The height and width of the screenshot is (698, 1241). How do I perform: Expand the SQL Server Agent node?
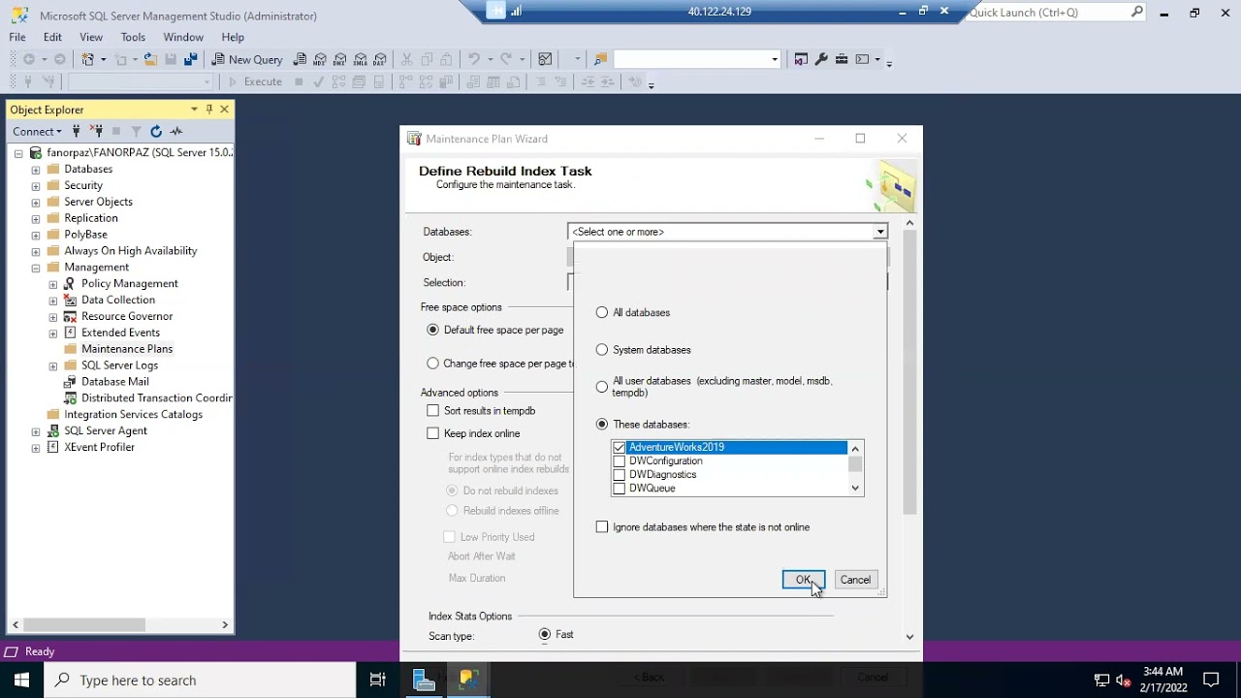tap(36, 431)
